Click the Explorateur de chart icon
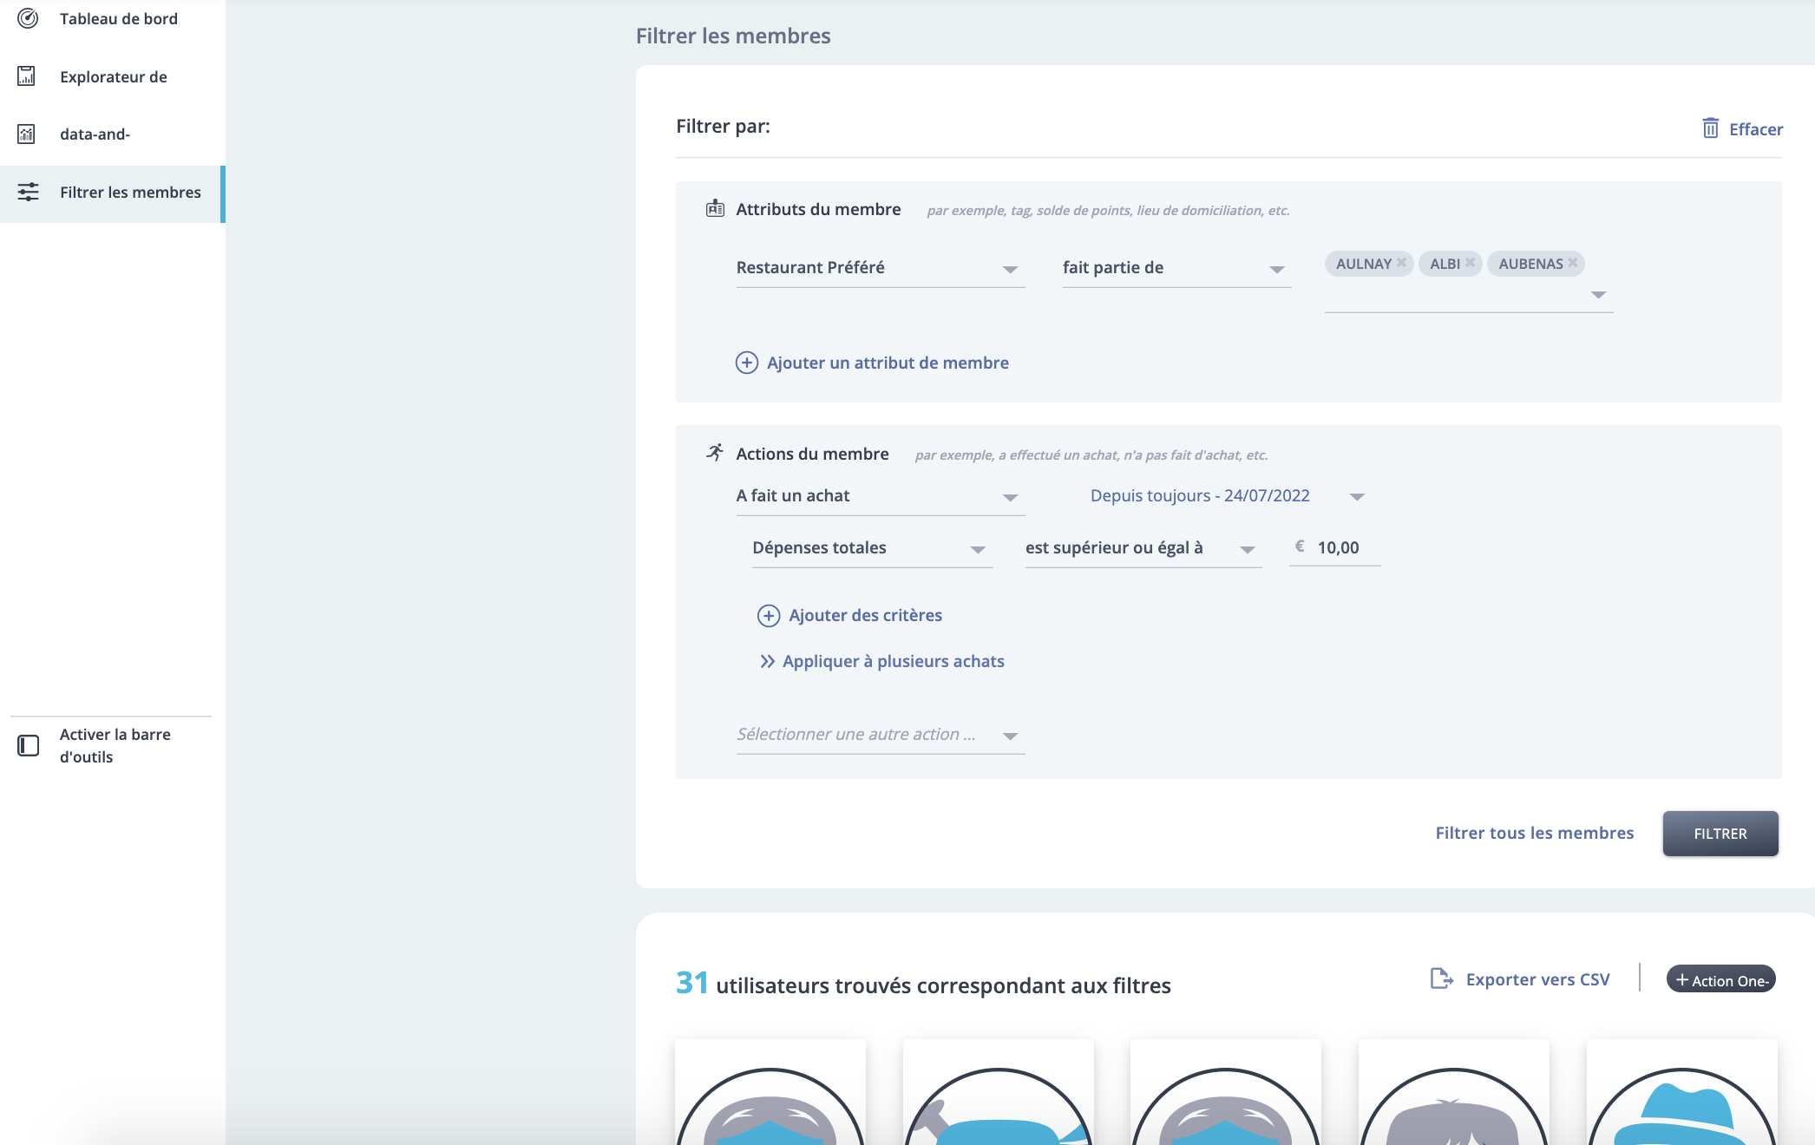Viewport: 1815px width, 1145px height. (x=27, y=76)
